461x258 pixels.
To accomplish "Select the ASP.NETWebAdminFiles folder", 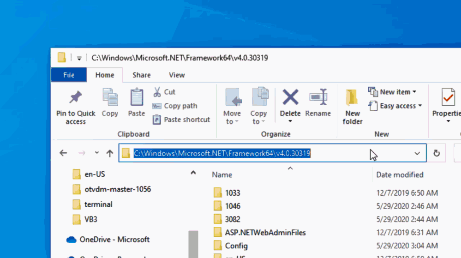I will tap(260, 233).
